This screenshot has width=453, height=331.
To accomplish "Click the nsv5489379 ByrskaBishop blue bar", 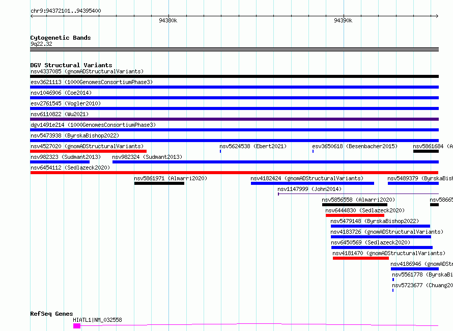I will tap(413, 183).
